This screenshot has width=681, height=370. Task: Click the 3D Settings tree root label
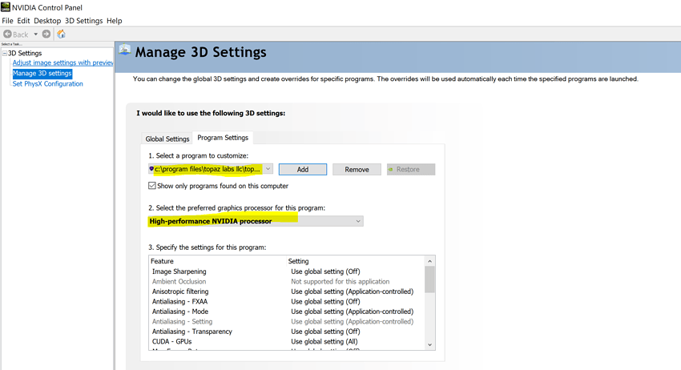click(x=25, y=53)
